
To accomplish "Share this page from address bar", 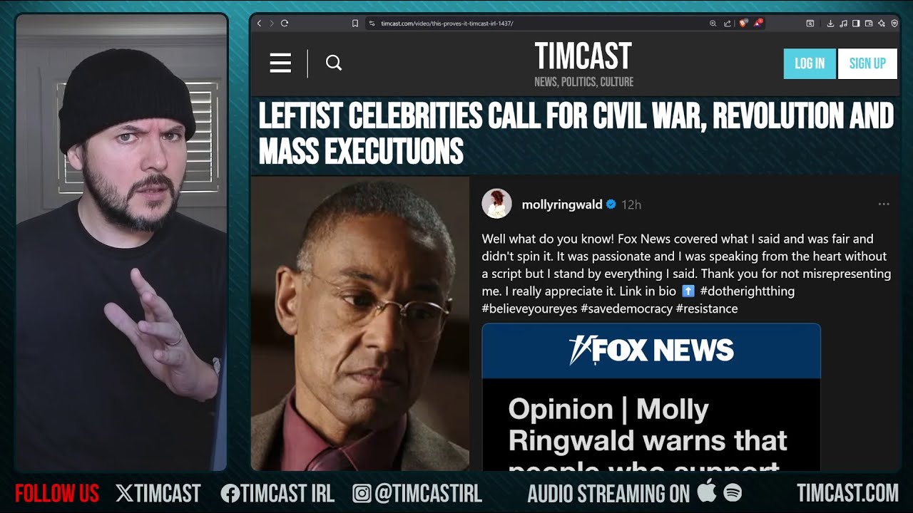I will [727, 24].
